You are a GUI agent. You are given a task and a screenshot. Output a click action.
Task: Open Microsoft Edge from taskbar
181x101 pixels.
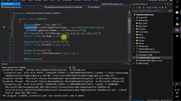pos(177,18)
